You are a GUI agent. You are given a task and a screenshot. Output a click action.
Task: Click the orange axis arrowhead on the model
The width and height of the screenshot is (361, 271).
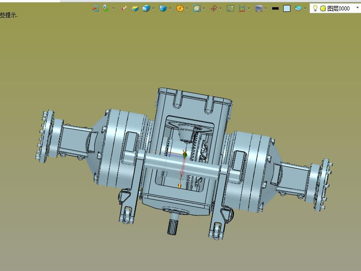(x=179, y=186)
